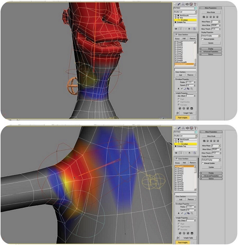Click Configure Modifier Sets icon in the shoulder-view panel
The height and width of the screenshot is (245, 238).
point(195,153)
